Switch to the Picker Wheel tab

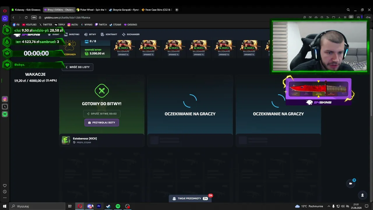[92, 10]
